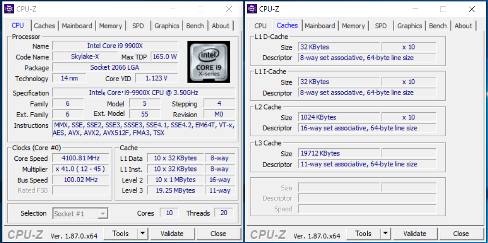
Task: Click the L2 Cache Size 1024 KBytes
Action: pyautogui.click(x=339, y=117)
